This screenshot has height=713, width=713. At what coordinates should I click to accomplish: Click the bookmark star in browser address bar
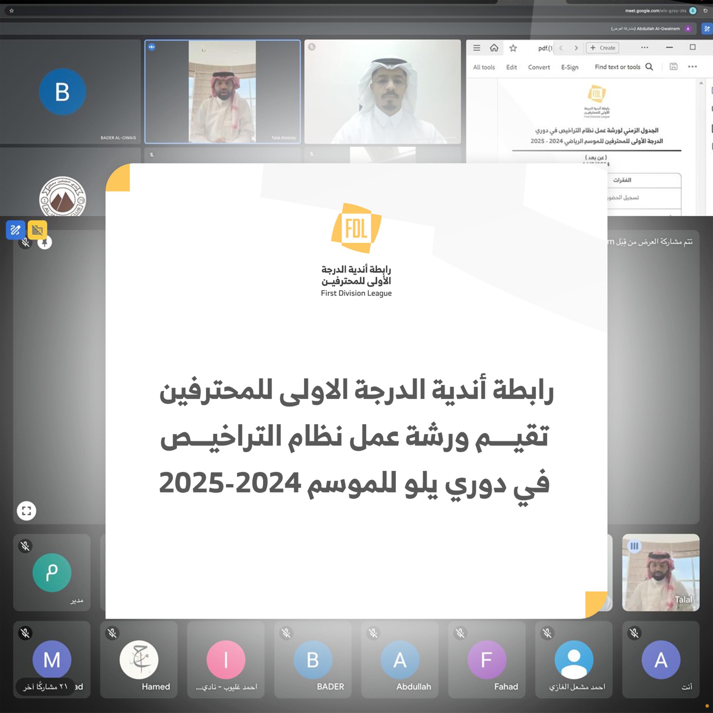point(11,11)
